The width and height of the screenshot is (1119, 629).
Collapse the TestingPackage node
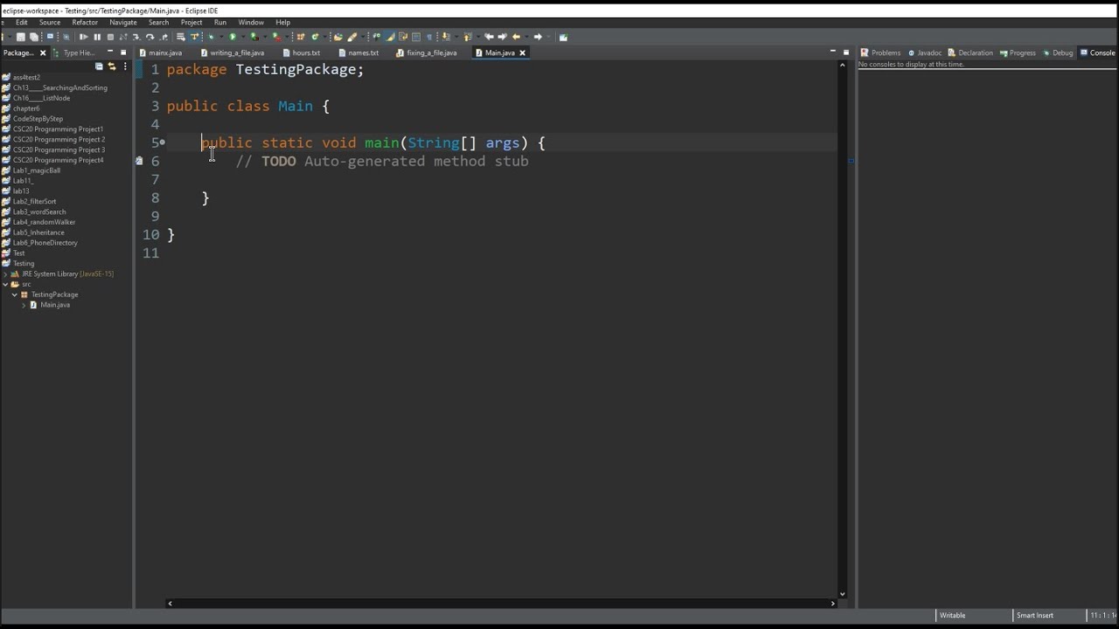14,295
